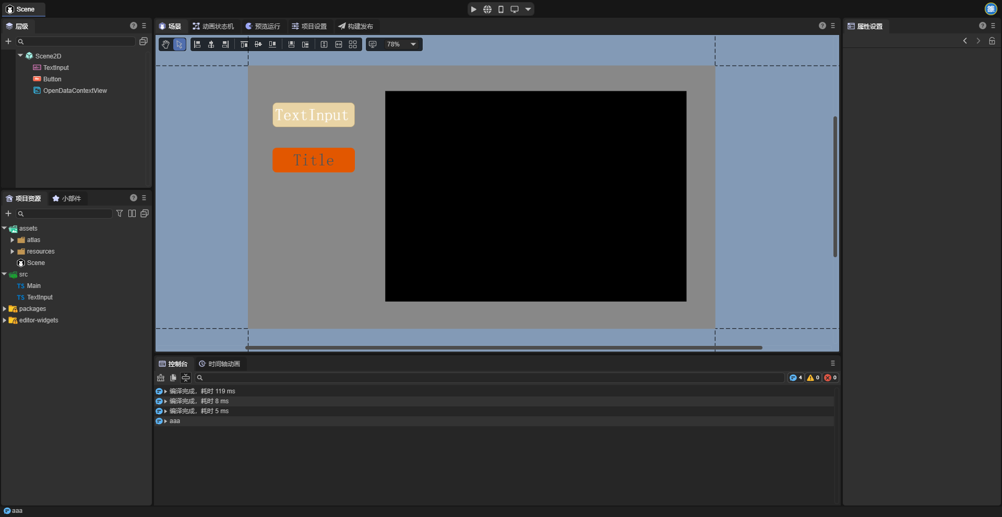
Task: Switch to the 时间轴动画 tab
Action: click(220, 364)
